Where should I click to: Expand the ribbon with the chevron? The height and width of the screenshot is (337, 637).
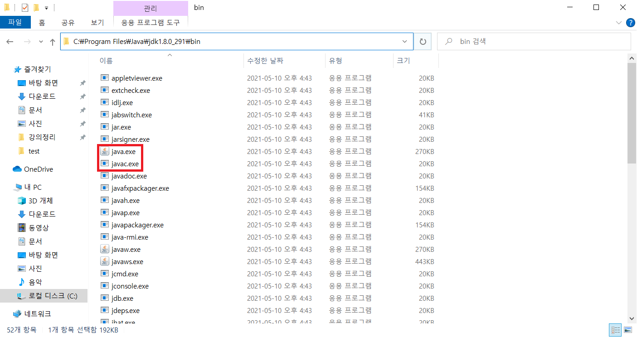[619, 23]
